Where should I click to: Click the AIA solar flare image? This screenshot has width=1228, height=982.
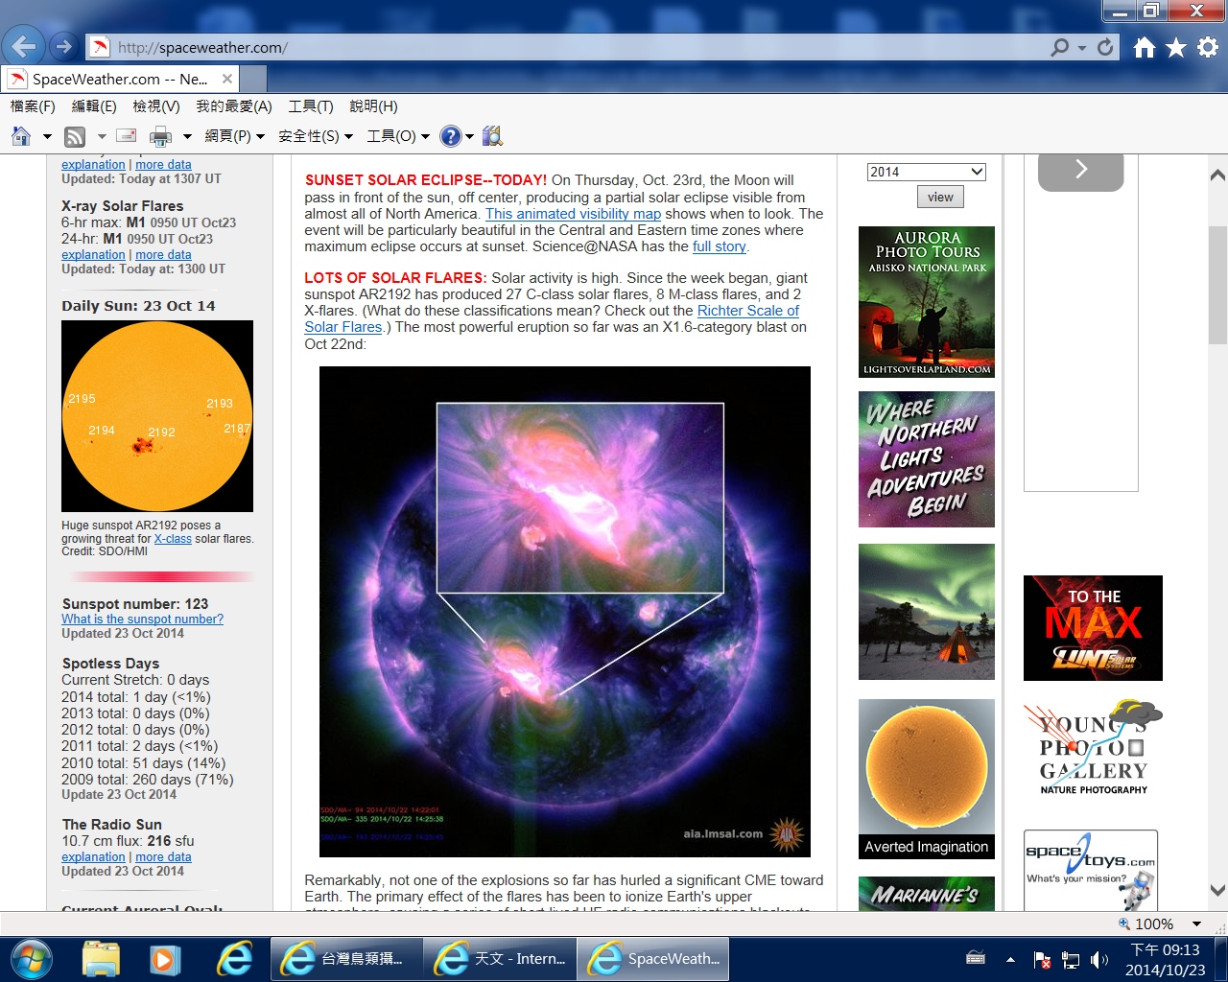(x=565, y=612)
